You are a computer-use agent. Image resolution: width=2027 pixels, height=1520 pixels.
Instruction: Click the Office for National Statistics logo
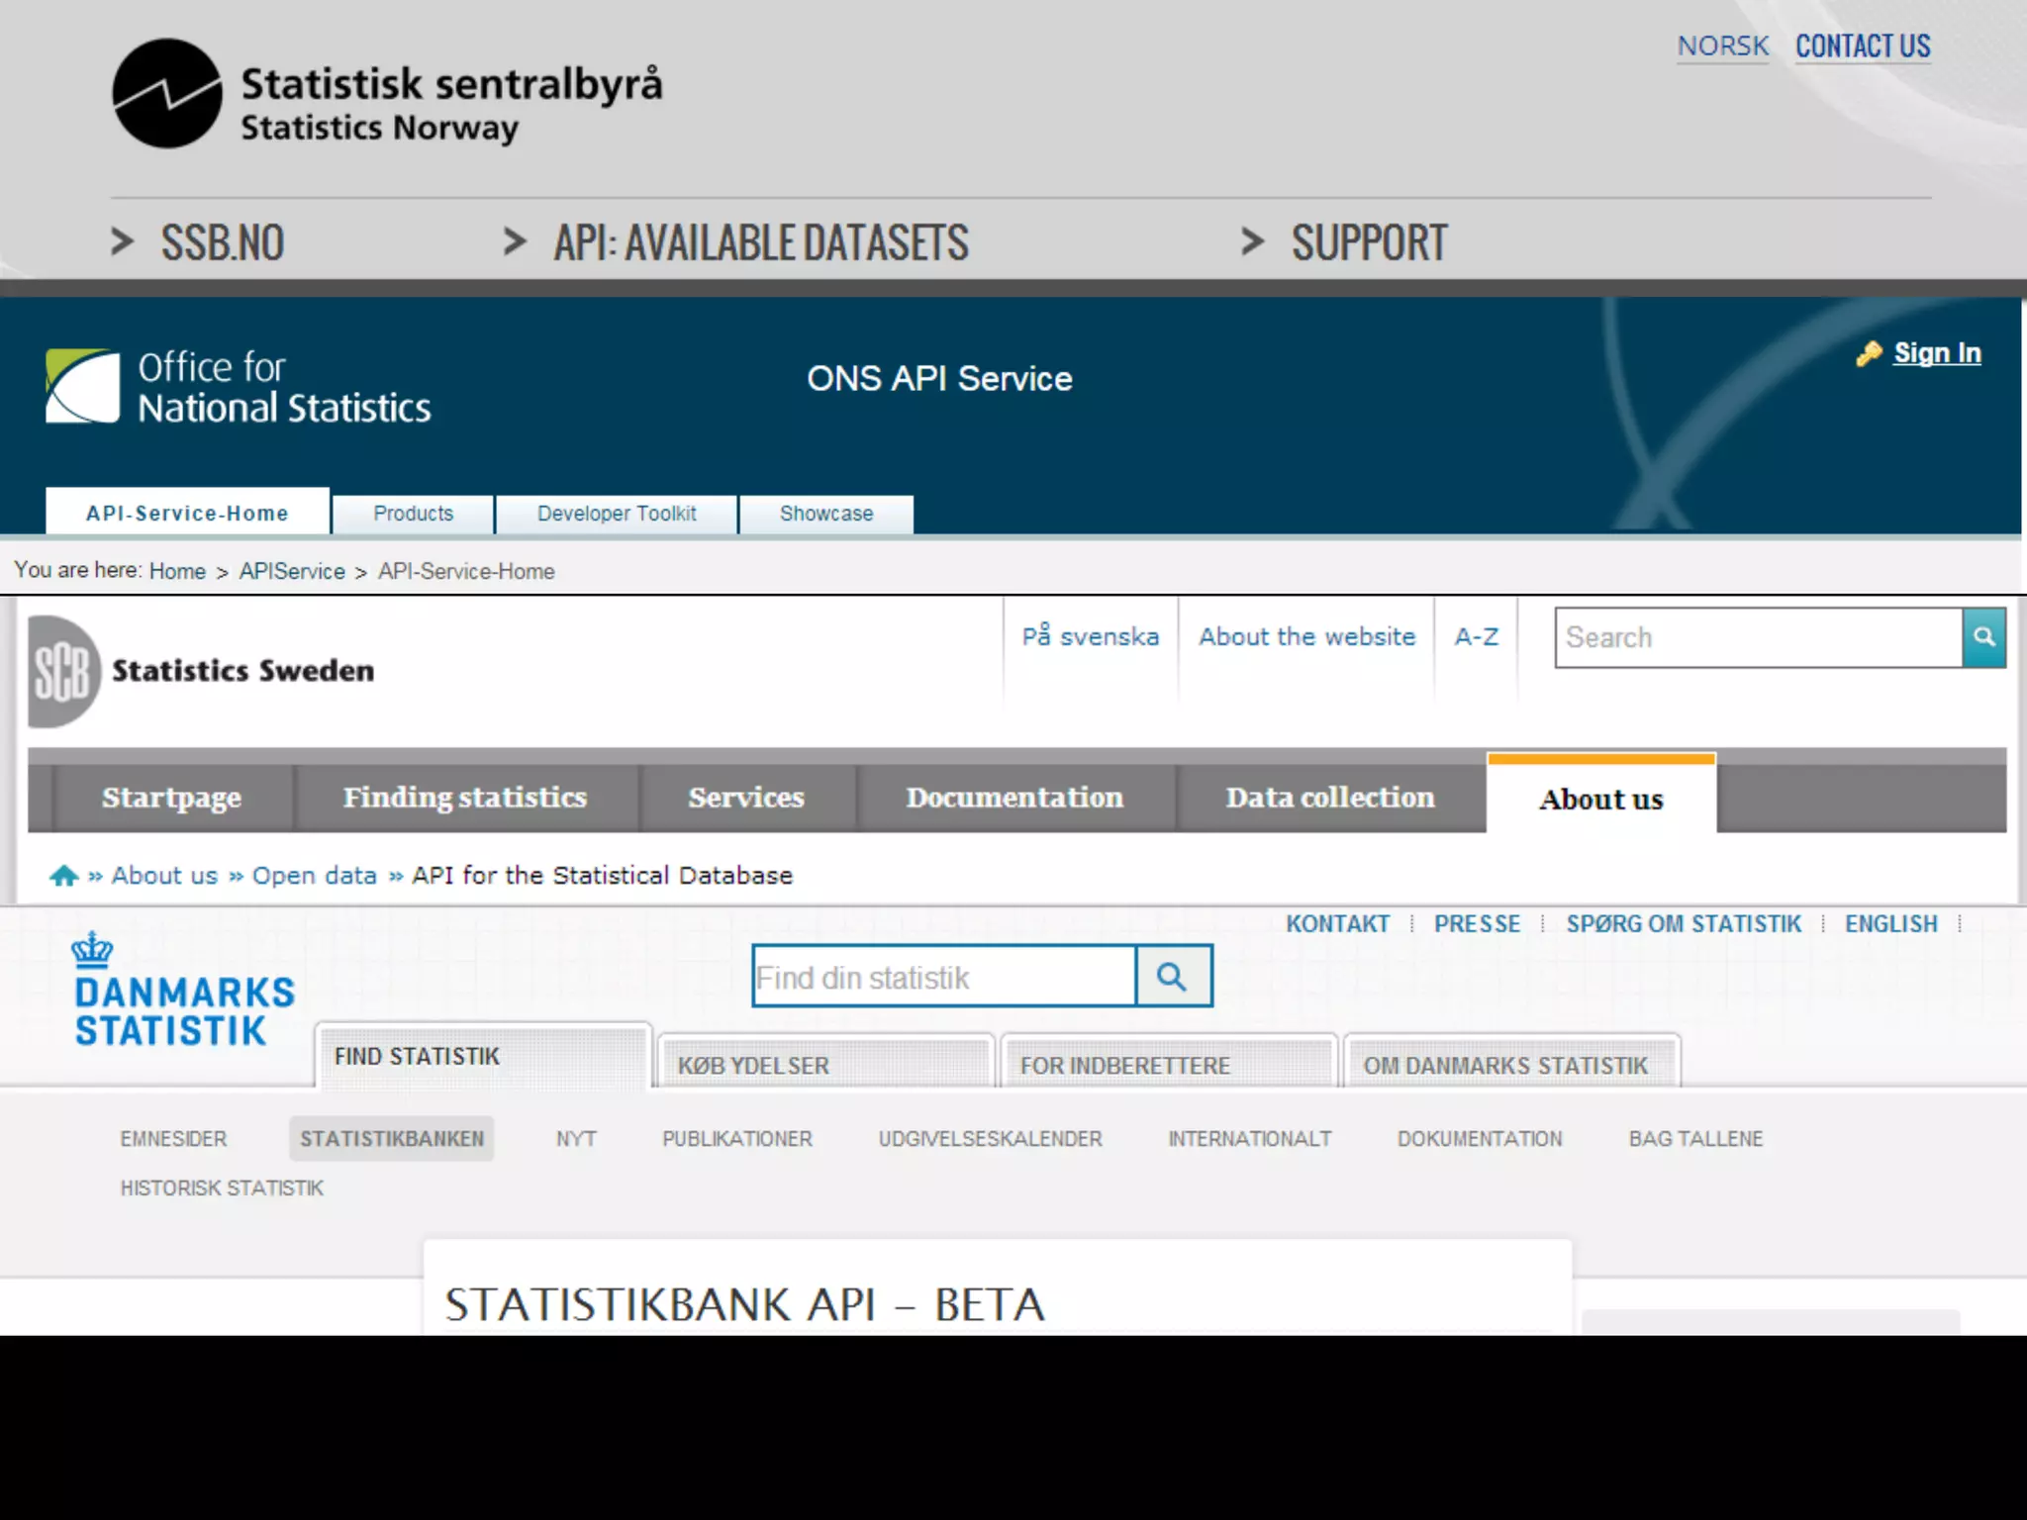tap(83, 386)
